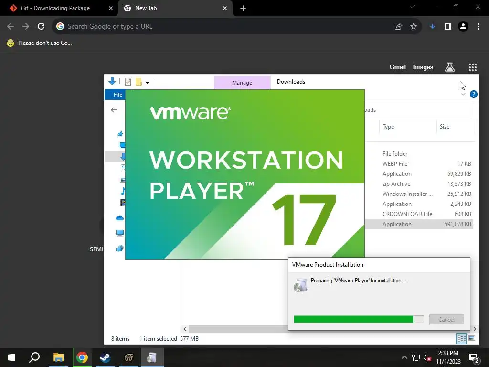Open Google apps grid
This screenshot has height=367, width=489.
tap(472, 67)
